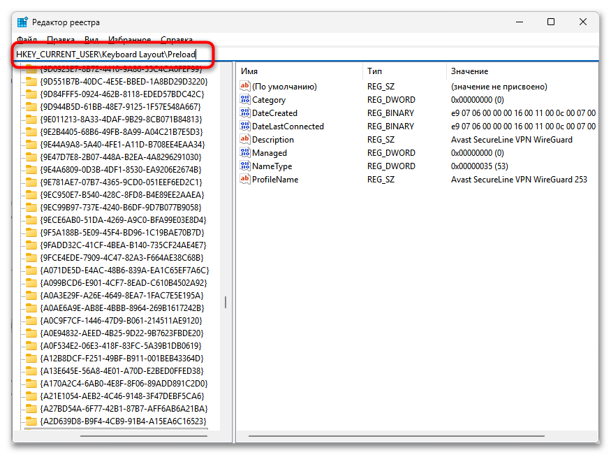This screenshot has height=455, width=611.
Task: Select the {A2D639D8-B9F4-4CB9-91B4-A15EA6C16523} key
Action: [x=123, y=421]
